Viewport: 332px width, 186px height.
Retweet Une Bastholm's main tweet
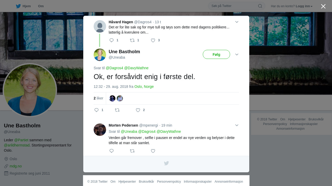click(117, 110)
